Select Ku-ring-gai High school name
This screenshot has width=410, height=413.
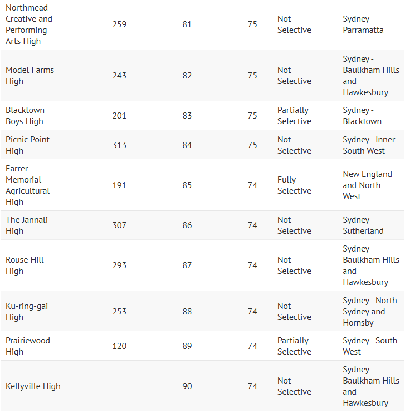pyautogui.click(x=27, y=312)
